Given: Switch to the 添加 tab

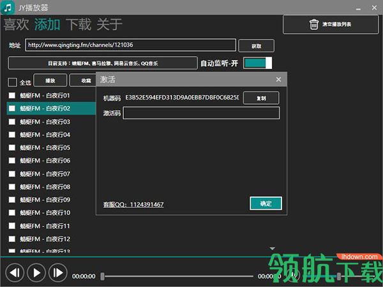Looking at the screenshot, I should (x=47, y=24).
